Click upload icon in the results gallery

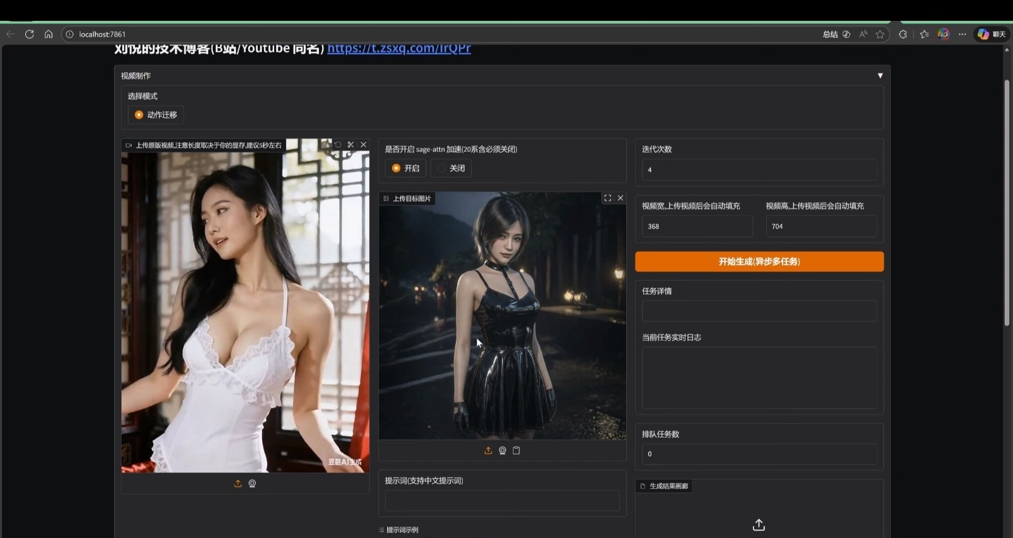[758, 525]
